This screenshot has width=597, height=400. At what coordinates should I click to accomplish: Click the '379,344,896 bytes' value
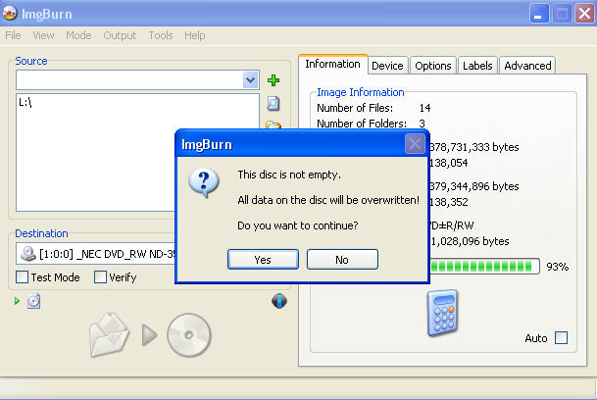pyautogui.click(x=474, y=186)
